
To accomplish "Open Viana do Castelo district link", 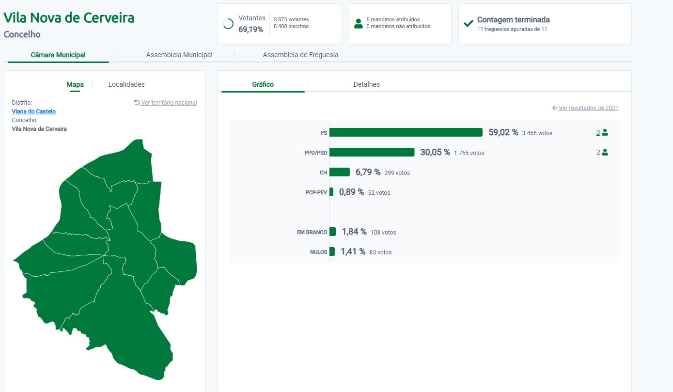I will (x=34, y=111).
